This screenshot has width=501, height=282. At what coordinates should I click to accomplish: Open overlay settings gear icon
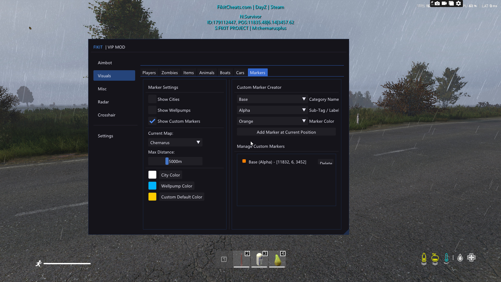[458, 3]
